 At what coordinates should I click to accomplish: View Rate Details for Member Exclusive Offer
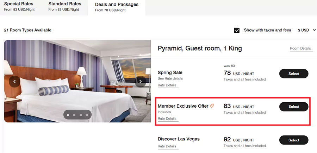167,119
